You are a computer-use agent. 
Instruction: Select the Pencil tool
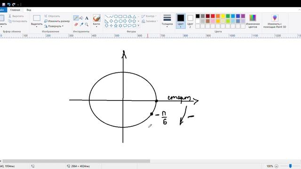(x=76, y=18)
